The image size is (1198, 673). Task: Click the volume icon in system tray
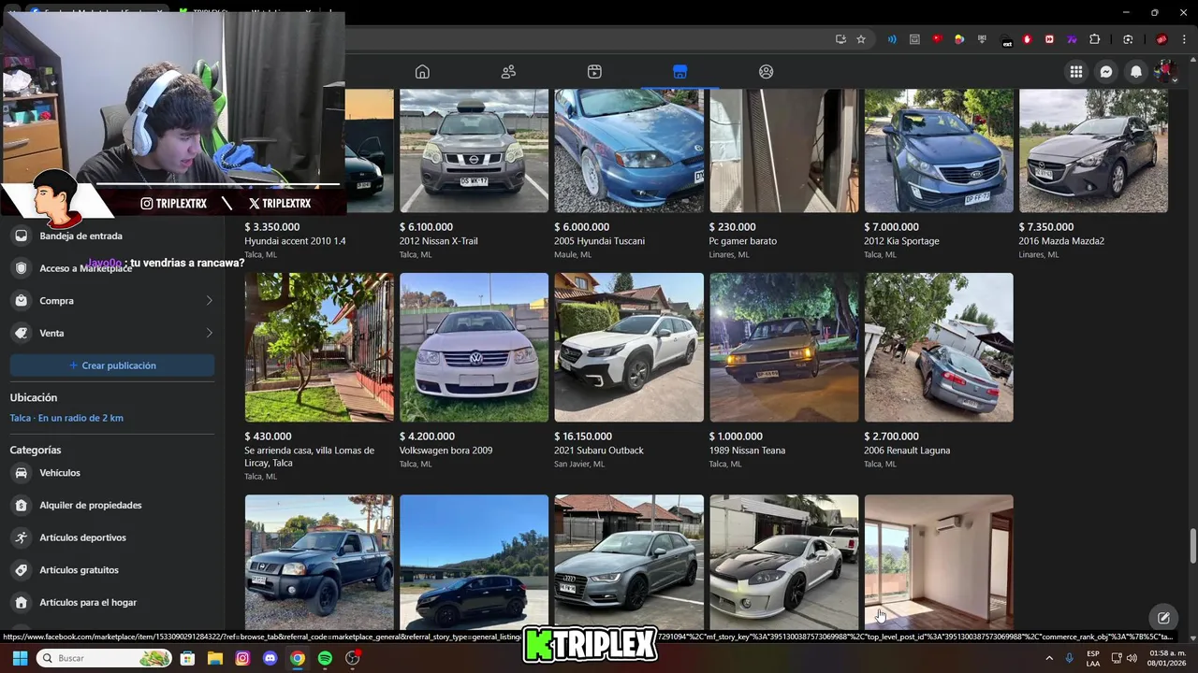[x=1132, y=658]
